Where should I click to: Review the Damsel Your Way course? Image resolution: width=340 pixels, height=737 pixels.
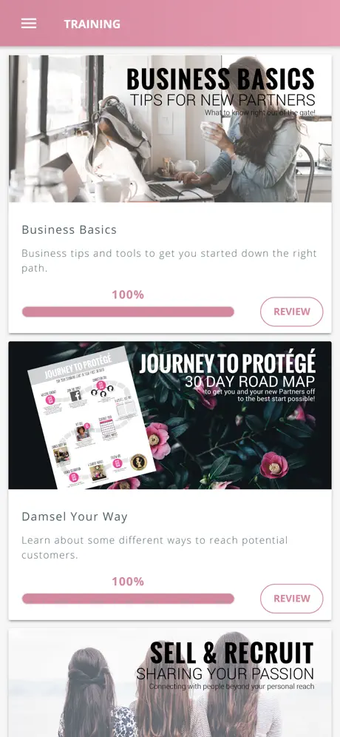click(x=292, y=599)
